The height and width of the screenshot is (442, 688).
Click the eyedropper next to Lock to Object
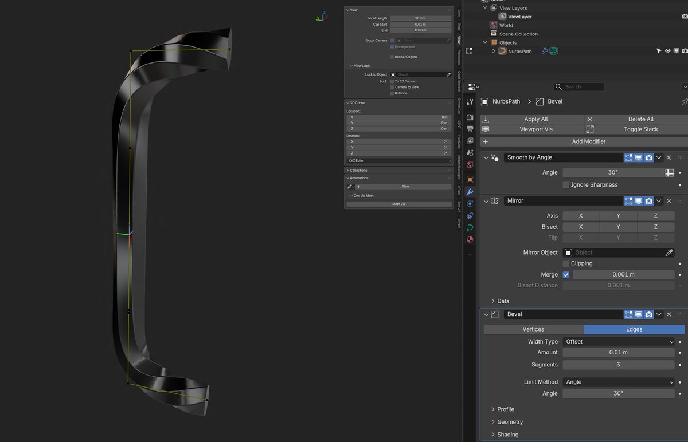448,74
